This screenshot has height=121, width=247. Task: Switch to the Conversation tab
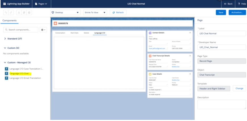coord(60,33)
